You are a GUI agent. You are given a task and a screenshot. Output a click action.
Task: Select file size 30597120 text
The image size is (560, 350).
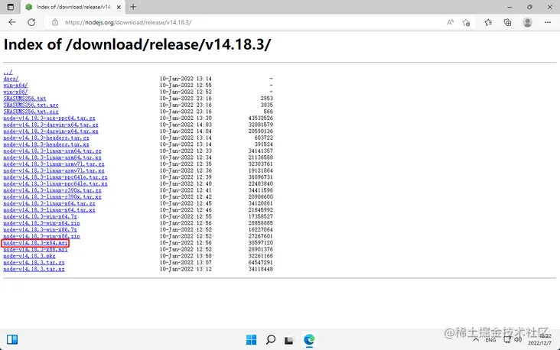(x=261, y=243)
